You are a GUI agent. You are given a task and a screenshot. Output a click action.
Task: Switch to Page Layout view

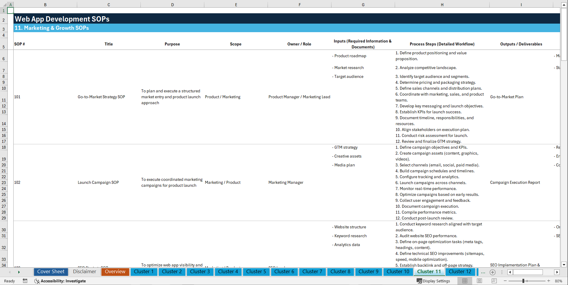point(479,281)
